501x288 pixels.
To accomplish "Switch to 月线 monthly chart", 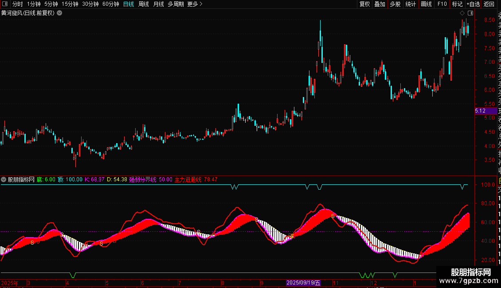I will [x=158, y=4].
